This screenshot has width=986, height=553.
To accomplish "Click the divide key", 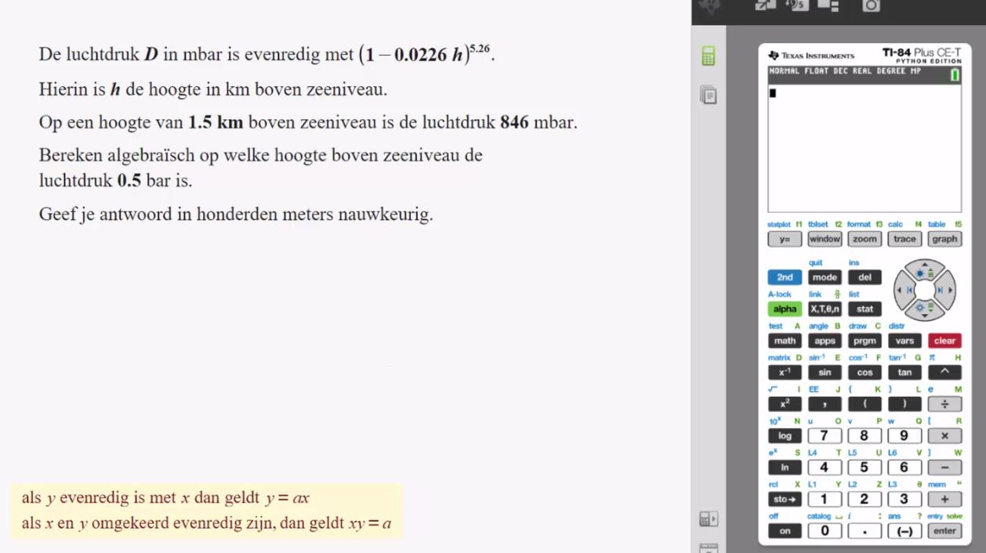I will point(944,404).
